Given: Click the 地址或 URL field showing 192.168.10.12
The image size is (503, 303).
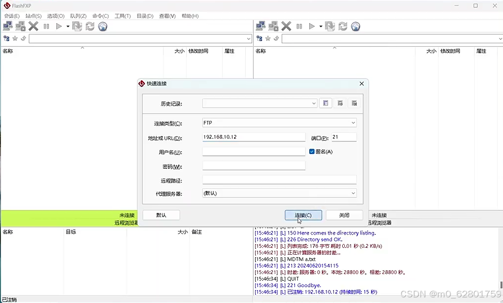Looking at the screenshot, I should (x=254, y=137).
